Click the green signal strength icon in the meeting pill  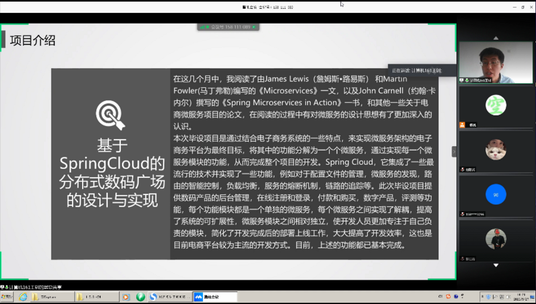[x=202, y=27]
